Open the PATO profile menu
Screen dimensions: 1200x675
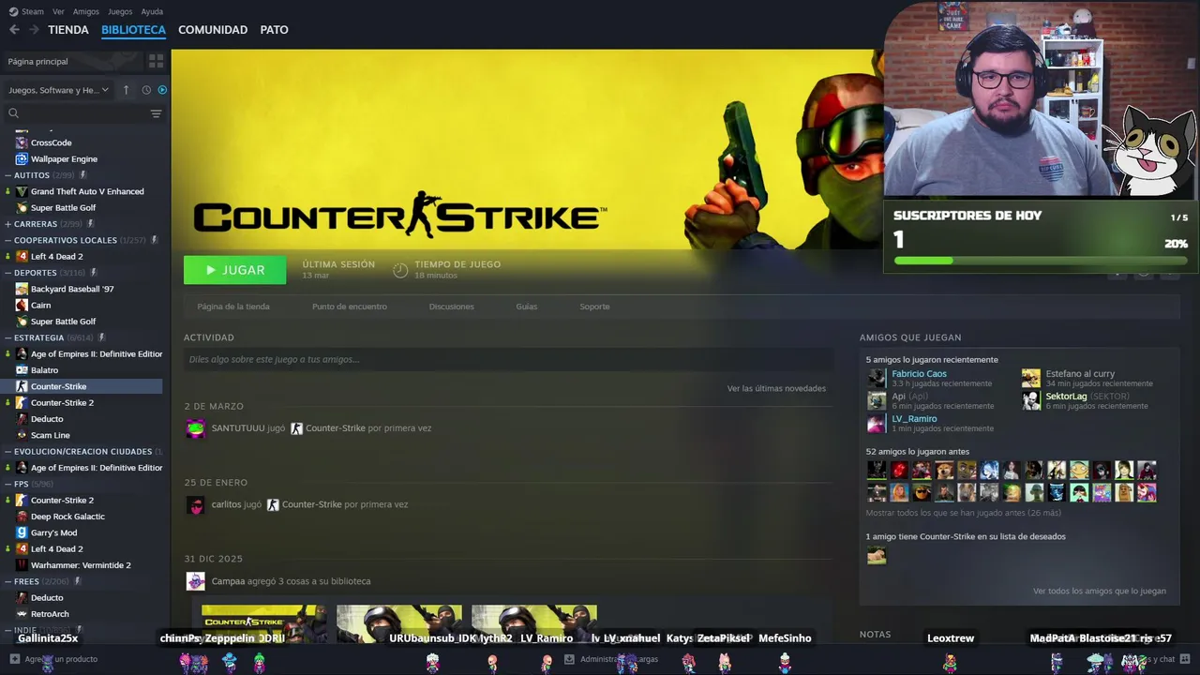[x=274, y=30]
